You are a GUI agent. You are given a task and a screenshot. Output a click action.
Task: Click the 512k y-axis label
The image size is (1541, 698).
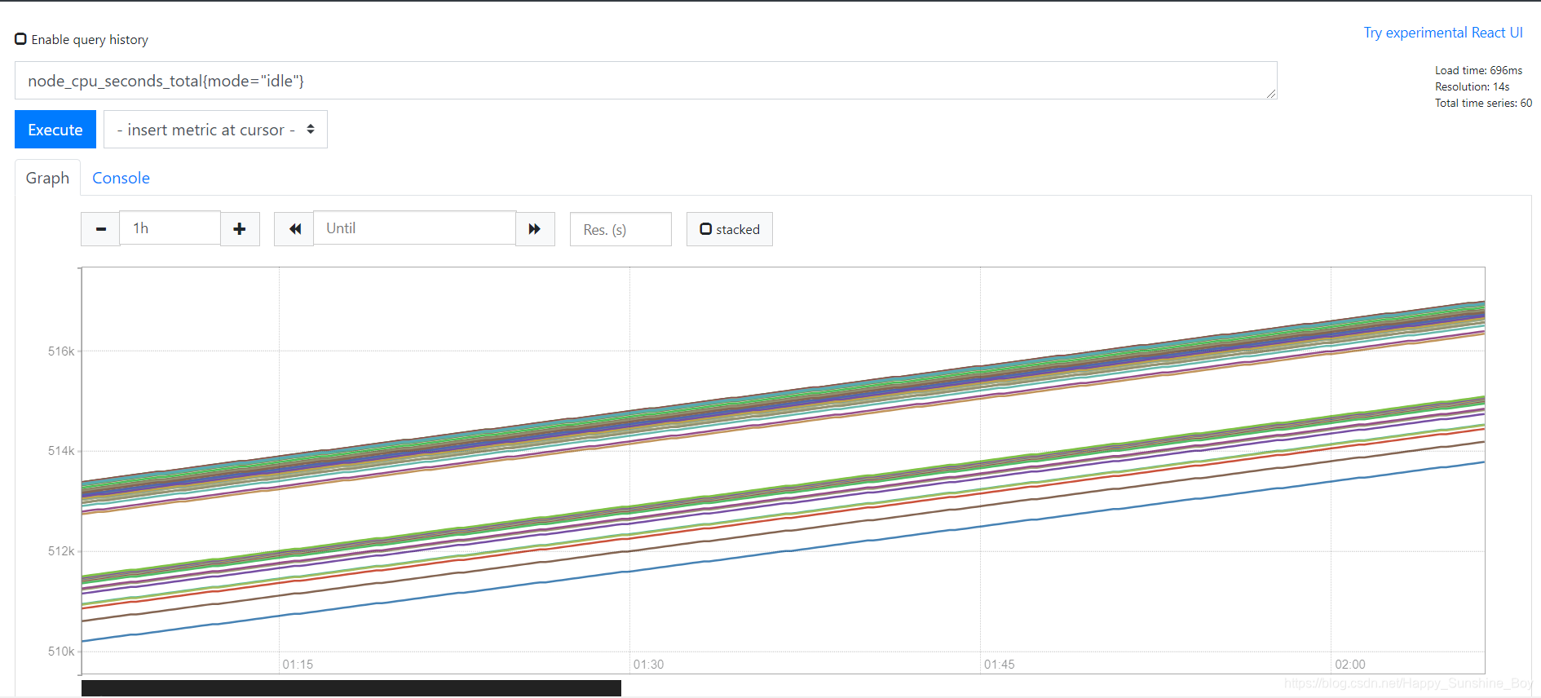pos(61,551)
